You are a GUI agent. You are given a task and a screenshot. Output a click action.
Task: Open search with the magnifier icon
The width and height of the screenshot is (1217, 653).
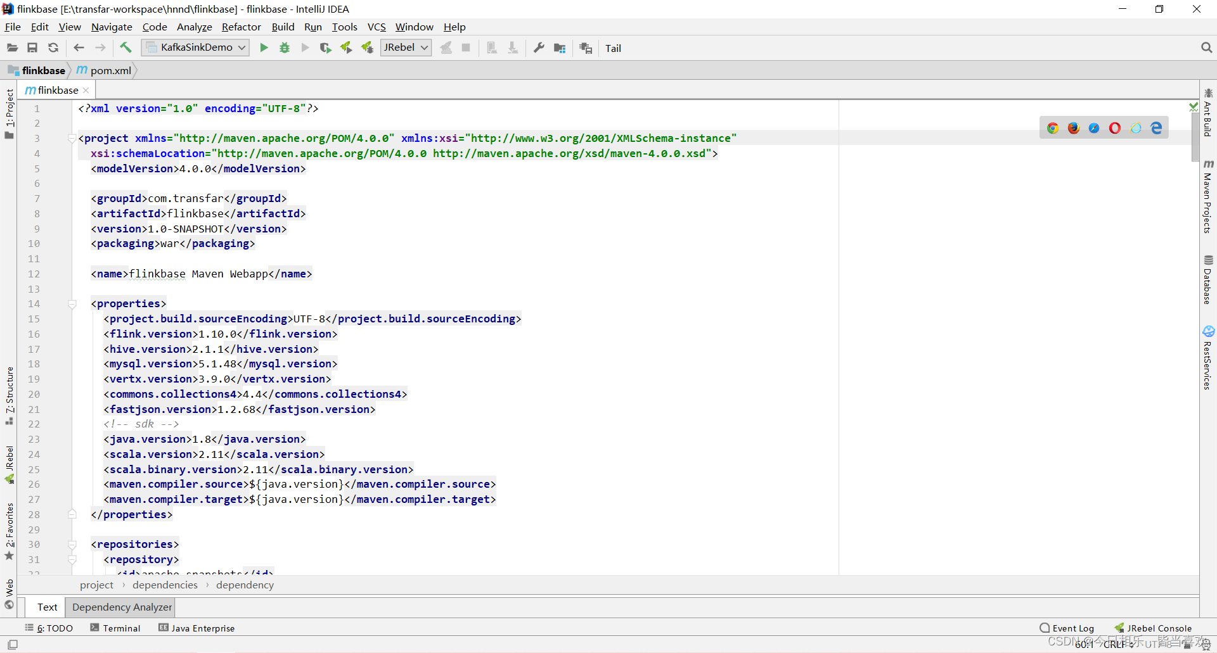[x=1206, y=47]
